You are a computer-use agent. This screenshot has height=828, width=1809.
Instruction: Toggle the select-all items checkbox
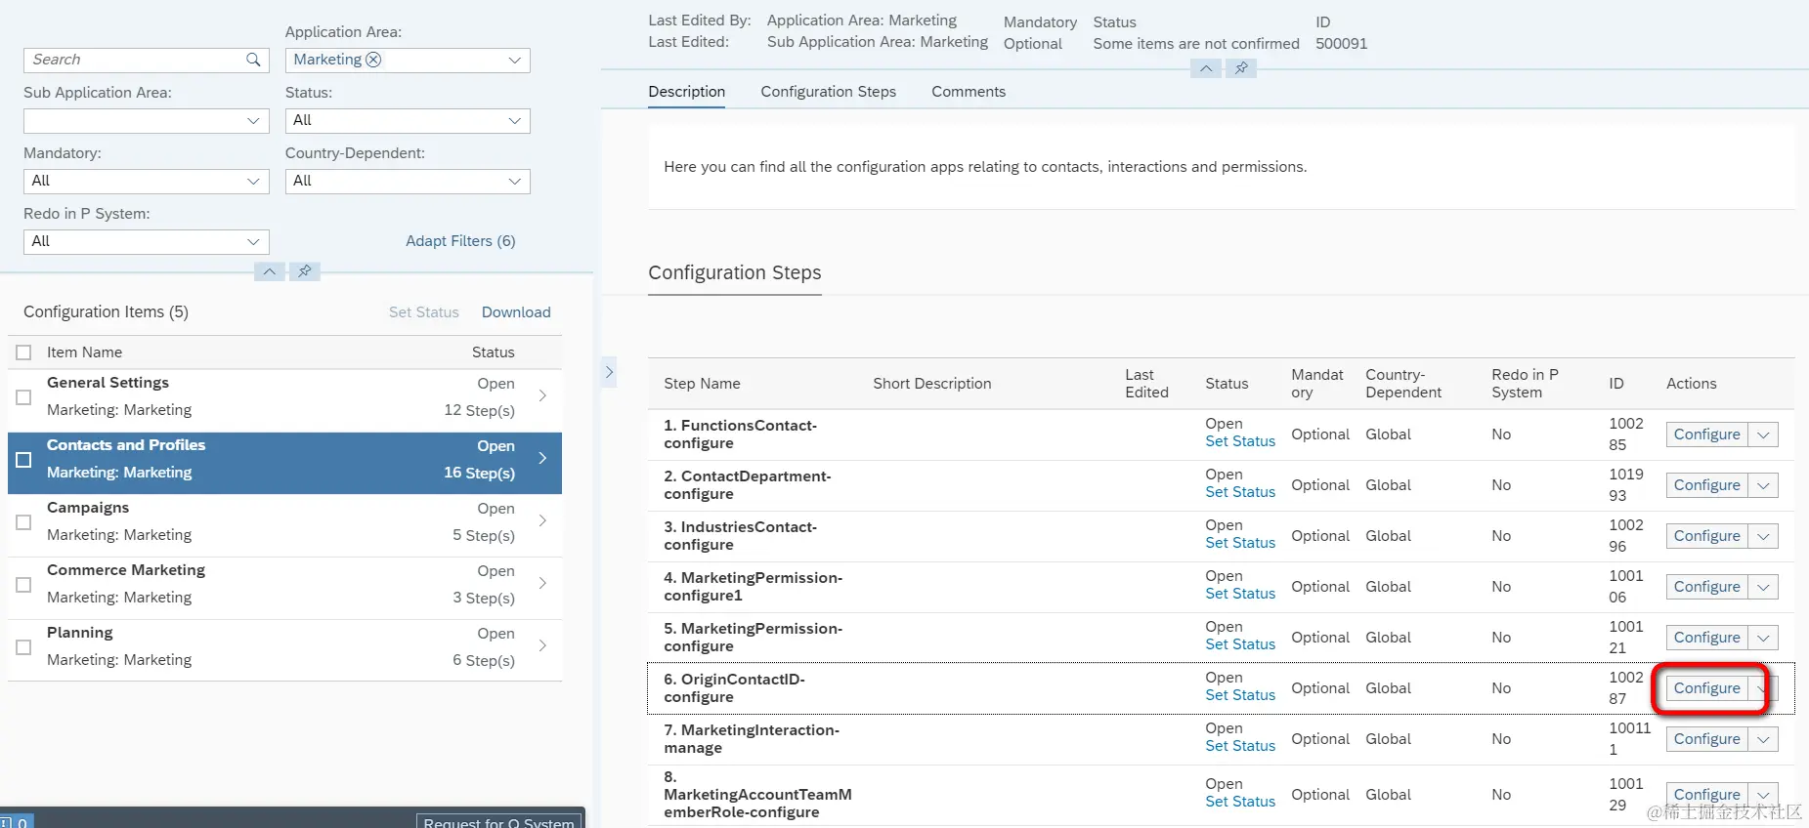tap(24, 352)
